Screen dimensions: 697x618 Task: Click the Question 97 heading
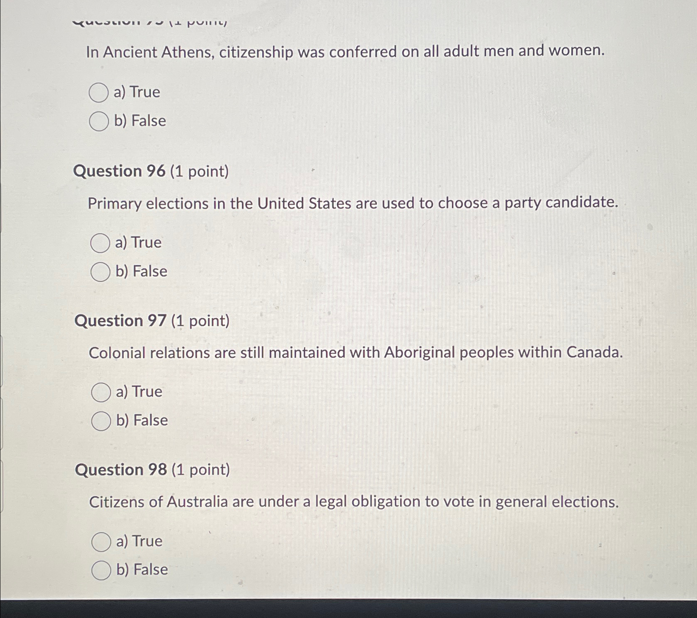coord(120,321)
